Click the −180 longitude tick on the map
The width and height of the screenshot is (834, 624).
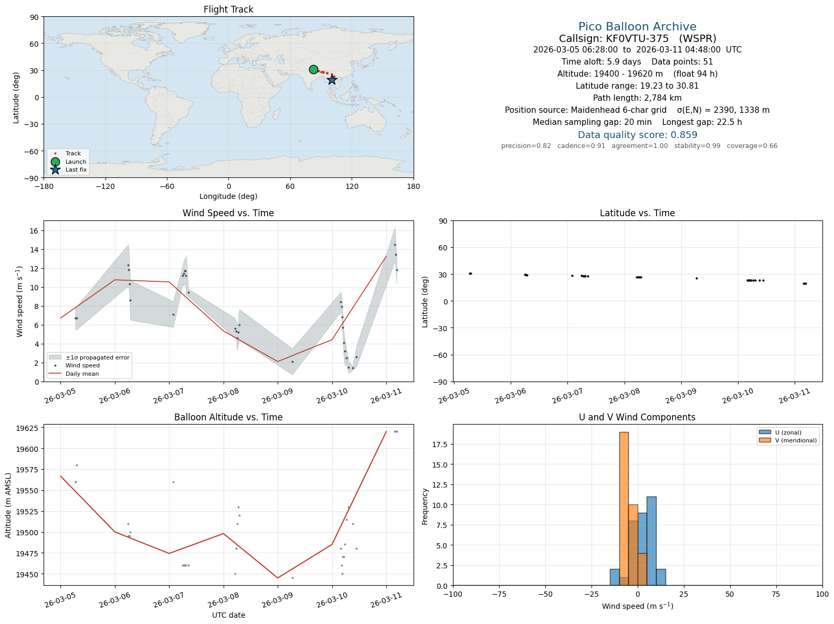(44, 186)
